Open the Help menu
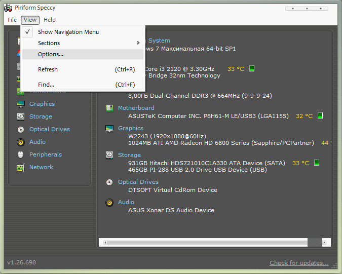The image size is (342, 274). tap(50, 20)
